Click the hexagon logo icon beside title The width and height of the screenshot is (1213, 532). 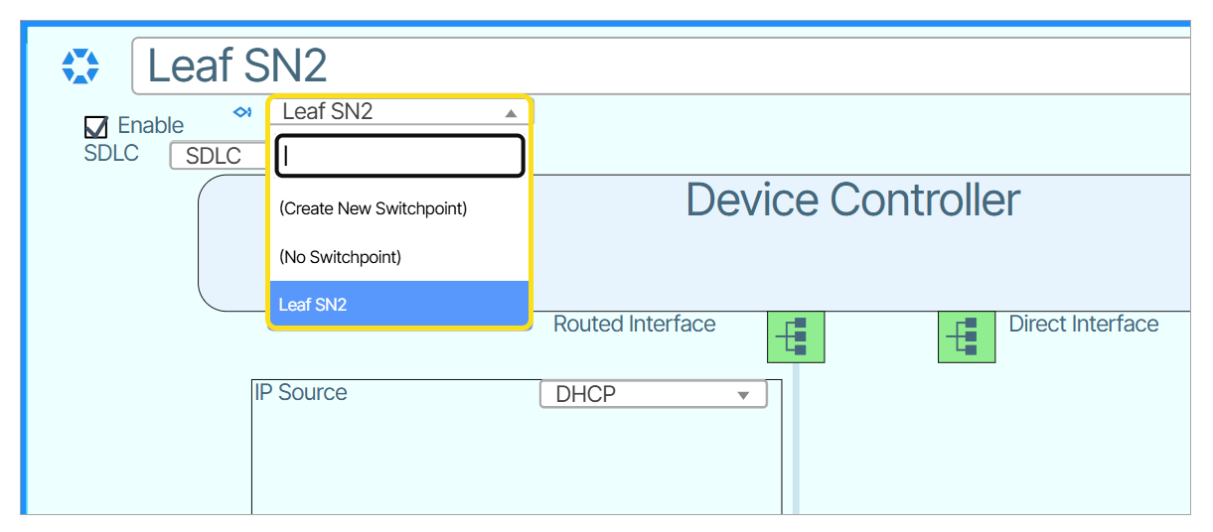[x=80, y=66]
